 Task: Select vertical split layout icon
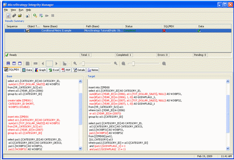pos(14,64)
